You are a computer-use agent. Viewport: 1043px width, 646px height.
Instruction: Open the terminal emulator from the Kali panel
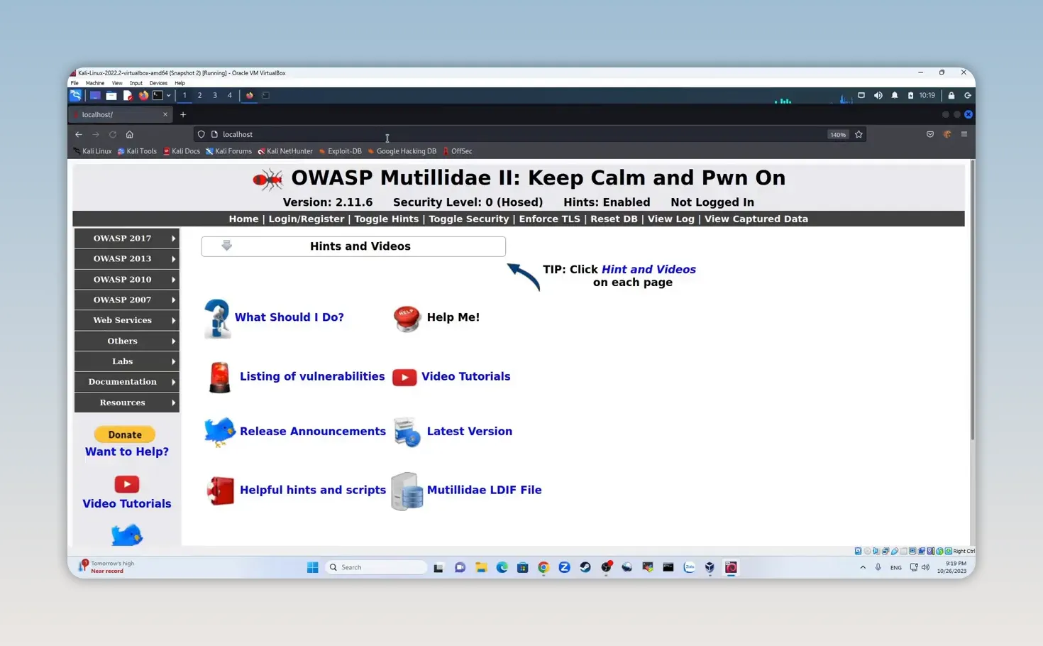click(158, 95)
